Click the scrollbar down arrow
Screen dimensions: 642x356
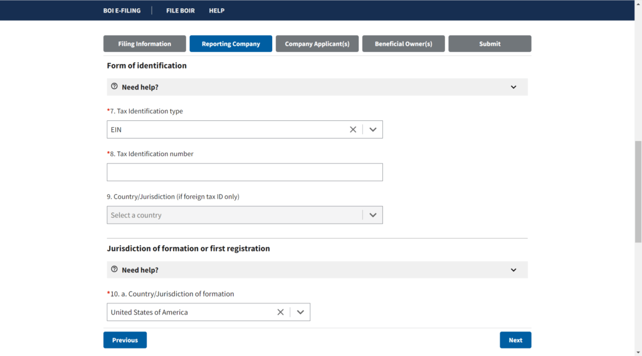click(638, 352)
